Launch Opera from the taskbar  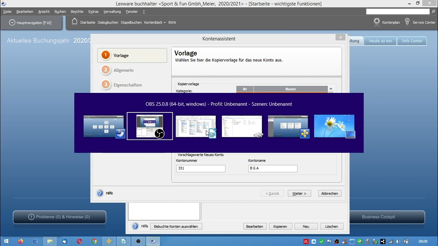[79, 241]
